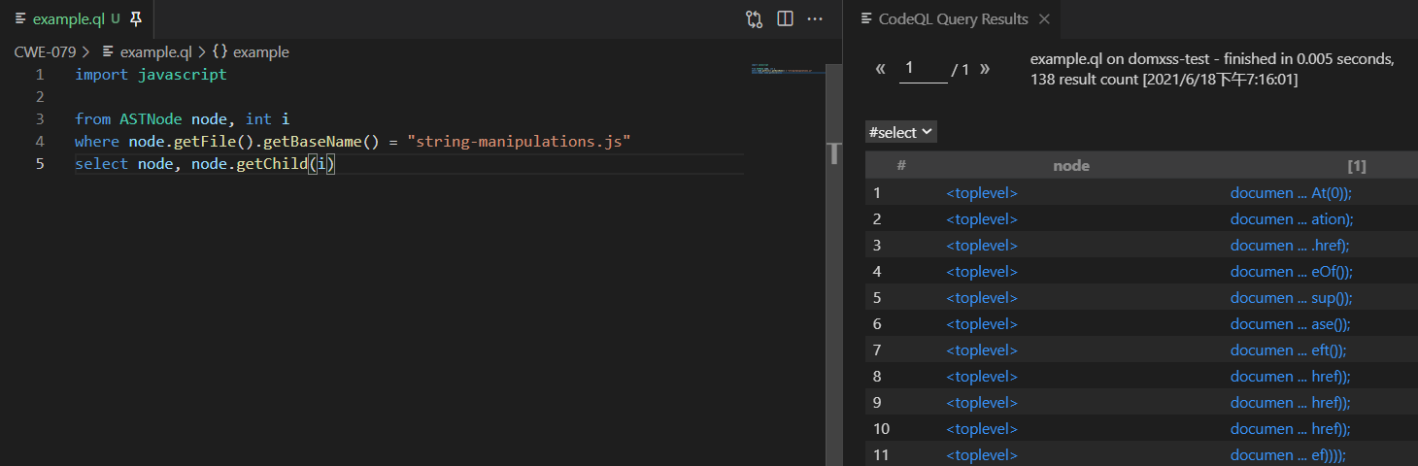
Task: Click row number 10 in results table
Action: (881, 429)
